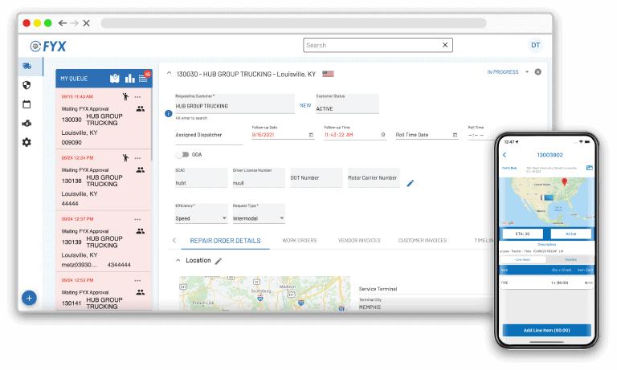Open bar chart view in My Queue
This screenshot has height=370, width=617.
129,78
